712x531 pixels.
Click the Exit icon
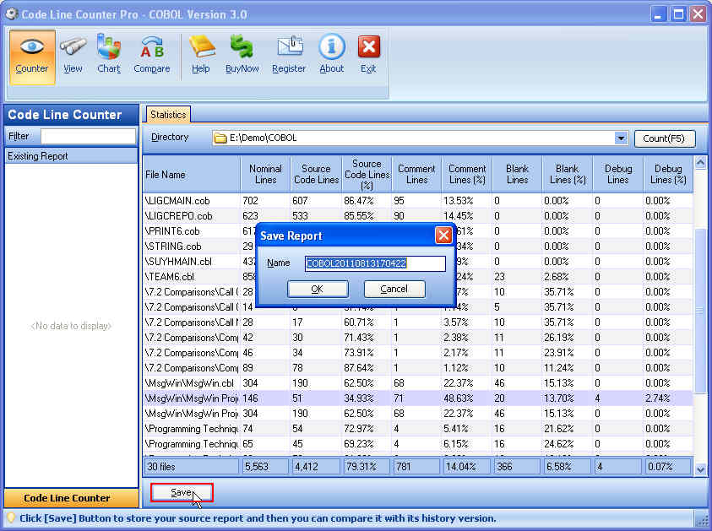pos(367,54)
